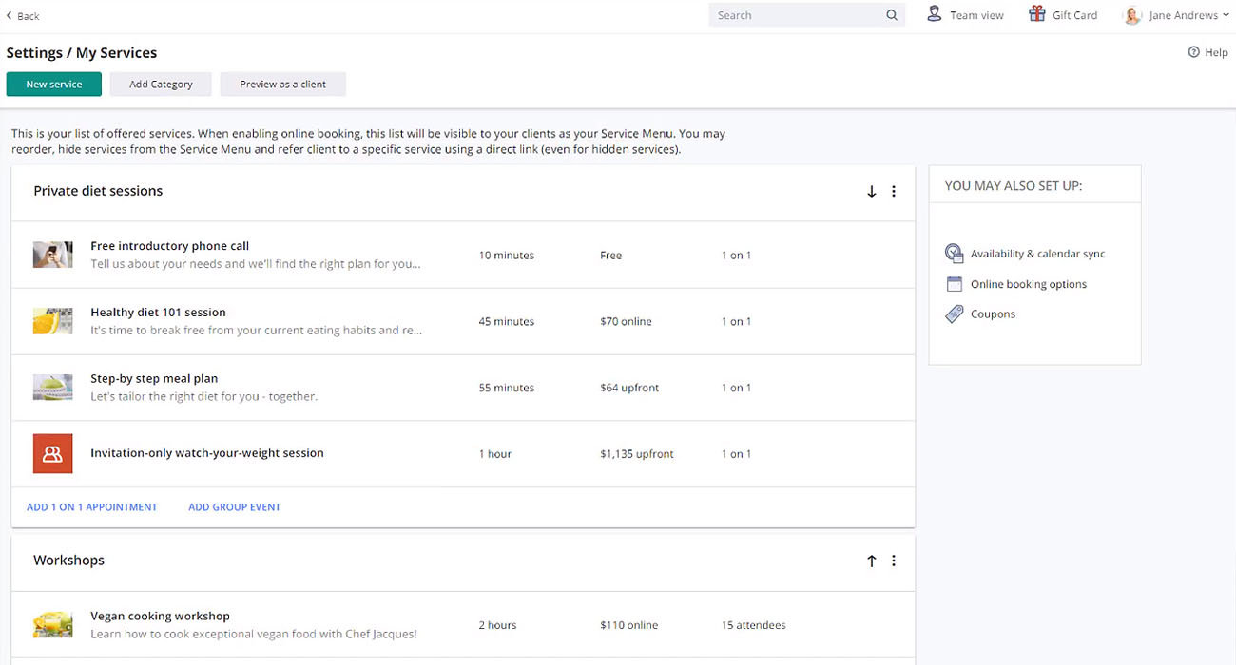
Task: Move Private diet sessions category down
Action: 871,192
